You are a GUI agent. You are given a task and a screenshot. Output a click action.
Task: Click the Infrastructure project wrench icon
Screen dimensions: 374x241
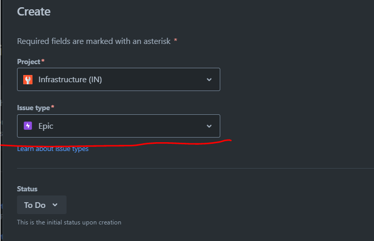coord(28,80)
